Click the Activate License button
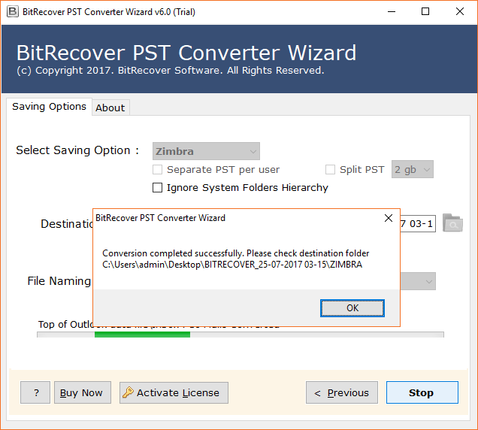 [x=174, y=392]
